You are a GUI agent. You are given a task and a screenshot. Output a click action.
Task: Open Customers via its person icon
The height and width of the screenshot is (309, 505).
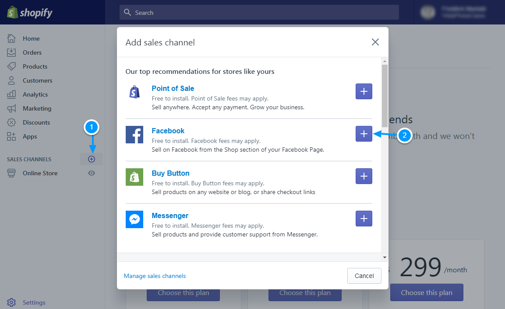pos(11,80)
